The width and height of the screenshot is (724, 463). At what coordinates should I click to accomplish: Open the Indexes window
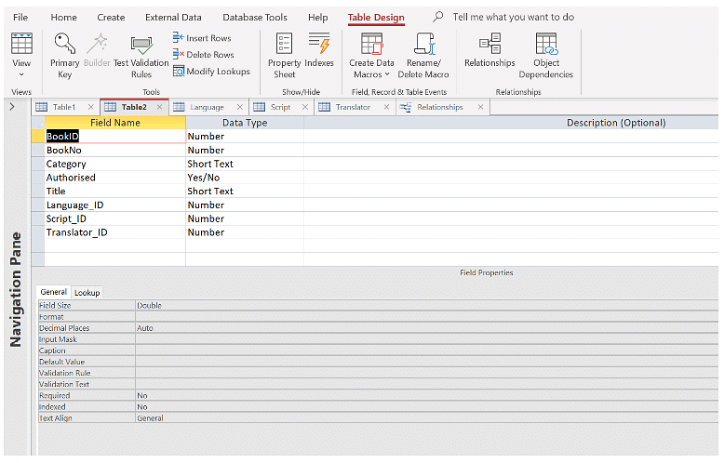point(319,50)
